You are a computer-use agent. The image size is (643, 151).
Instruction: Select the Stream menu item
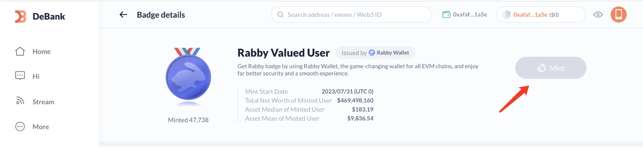pos(43,102)
